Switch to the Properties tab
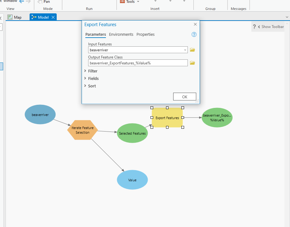This screenshot has height=227, width=290. click(145, 34)
